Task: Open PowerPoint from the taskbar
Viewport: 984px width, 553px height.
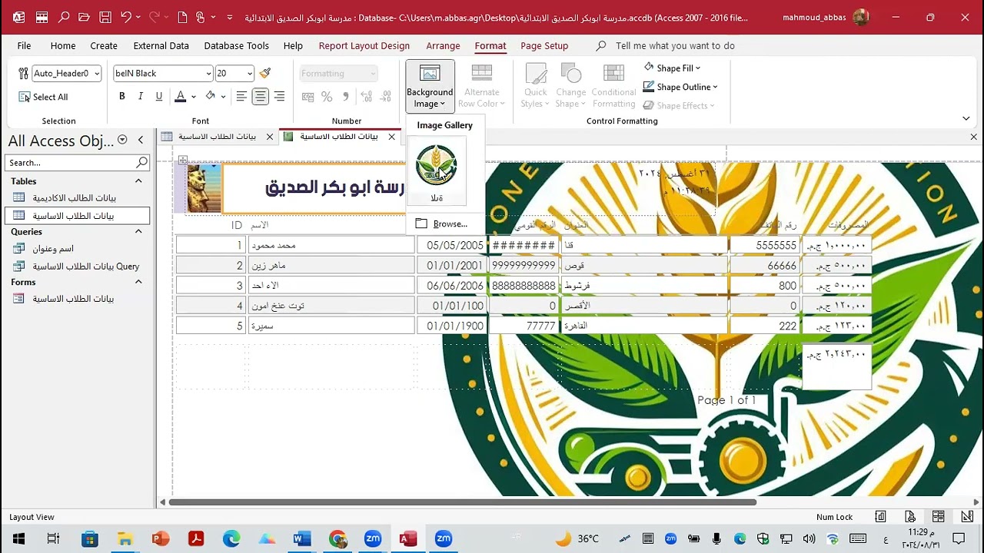Action: [160, 539]
